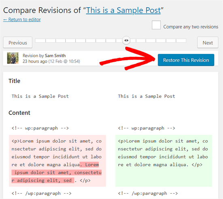The height and width of the screenshot is (199, 223).
Task: Click the left column post title text
Action: point(40,96)
